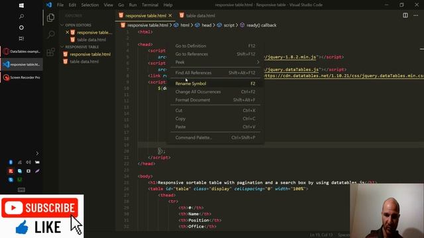Image resolution: width=424 pixels, height=238 pixels.
Task: Open Command Palette from context menu
Action: click(x=215, y=138)
